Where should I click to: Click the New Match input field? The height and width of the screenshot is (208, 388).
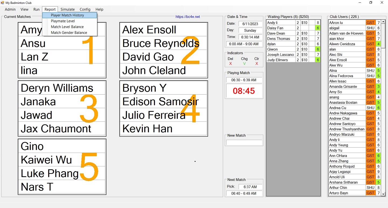click(x=244, y=142)
